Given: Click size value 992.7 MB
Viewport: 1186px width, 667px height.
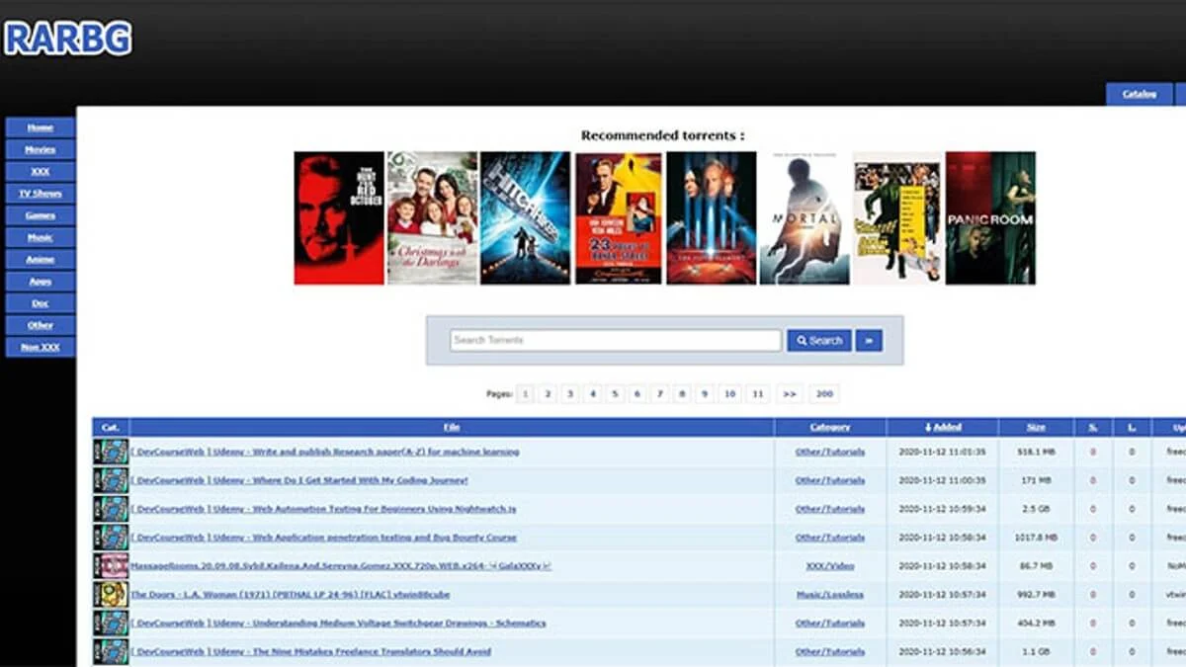Looking at the screenshot, I should (x=1036, y=595).
